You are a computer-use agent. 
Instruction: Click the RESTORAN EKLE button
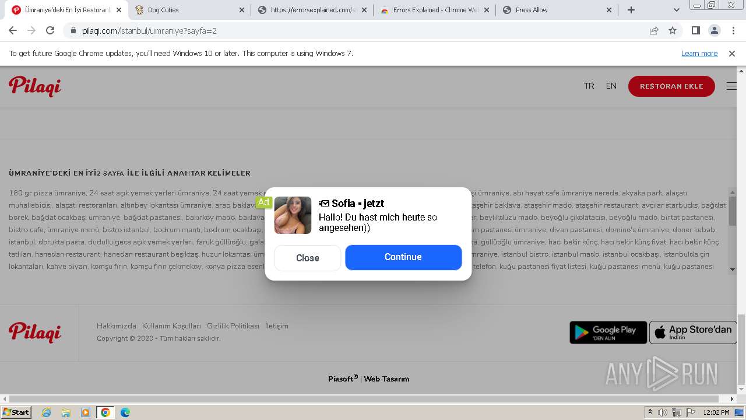click(x=671, y=86)
